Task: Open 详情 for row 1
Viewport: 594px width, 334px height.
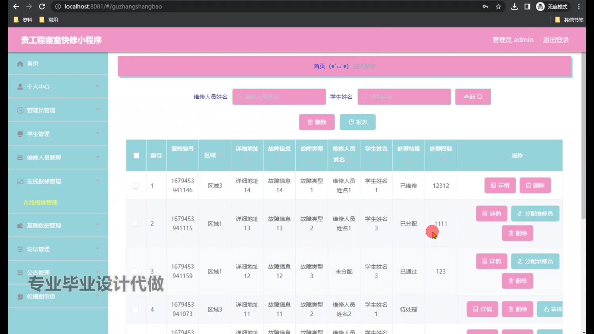Action: (500, 186)
